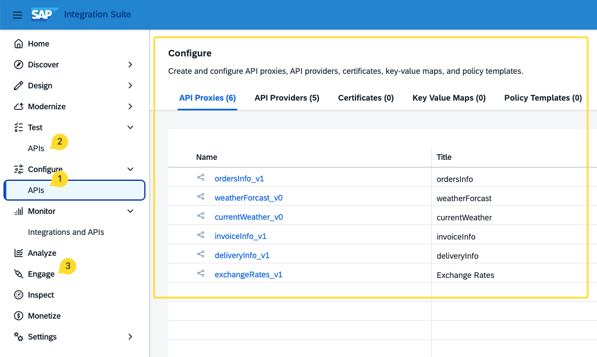Open the Policy Templates tab
This screenshot has height=357, width=597.
pyautogui.click(x=543, y=98)
